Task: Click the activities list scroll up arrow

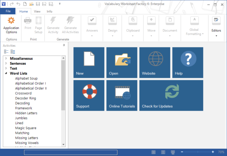Action: tap(63, 58)
